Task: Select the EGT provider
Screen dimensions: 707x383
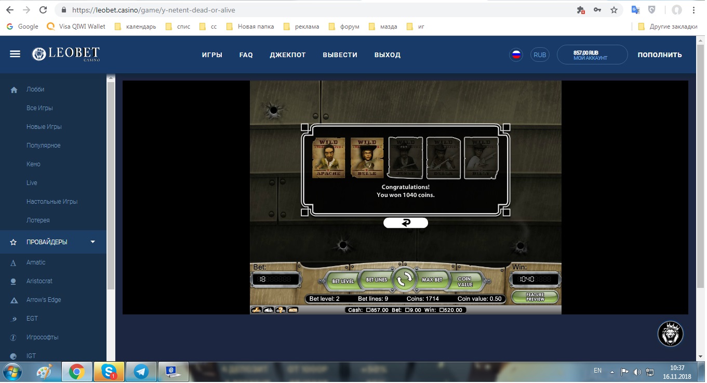Action: click(32, 319)
